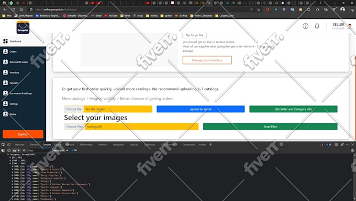Click the console Filter input field
The width and height of the screenshot is (356, 201).
tap(38, 150)
